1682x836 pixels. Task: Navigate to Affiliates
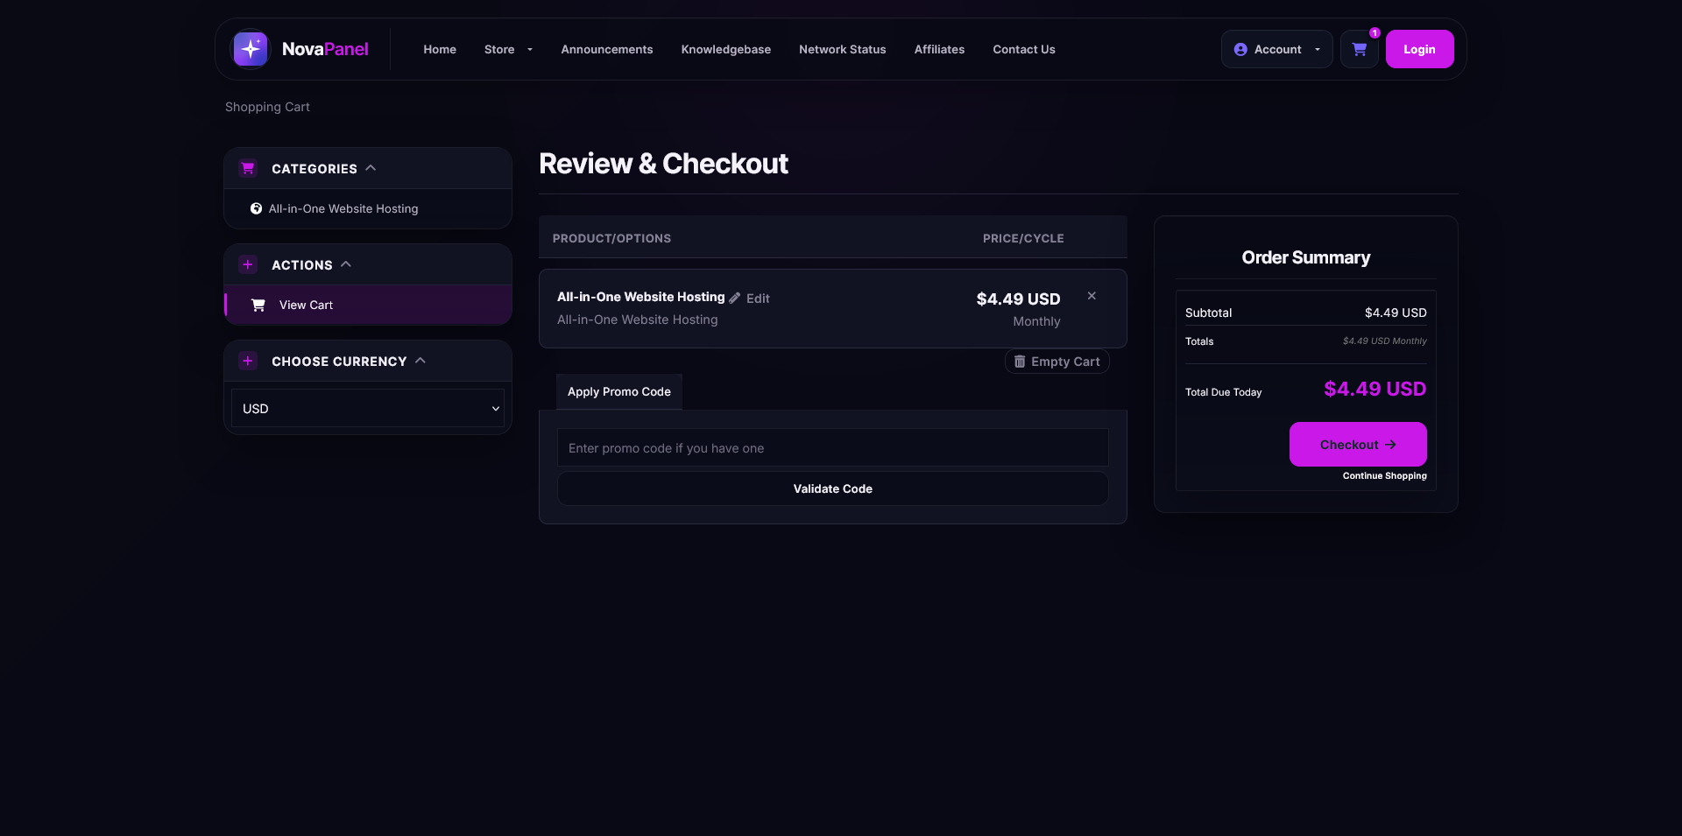coord(939,49)
